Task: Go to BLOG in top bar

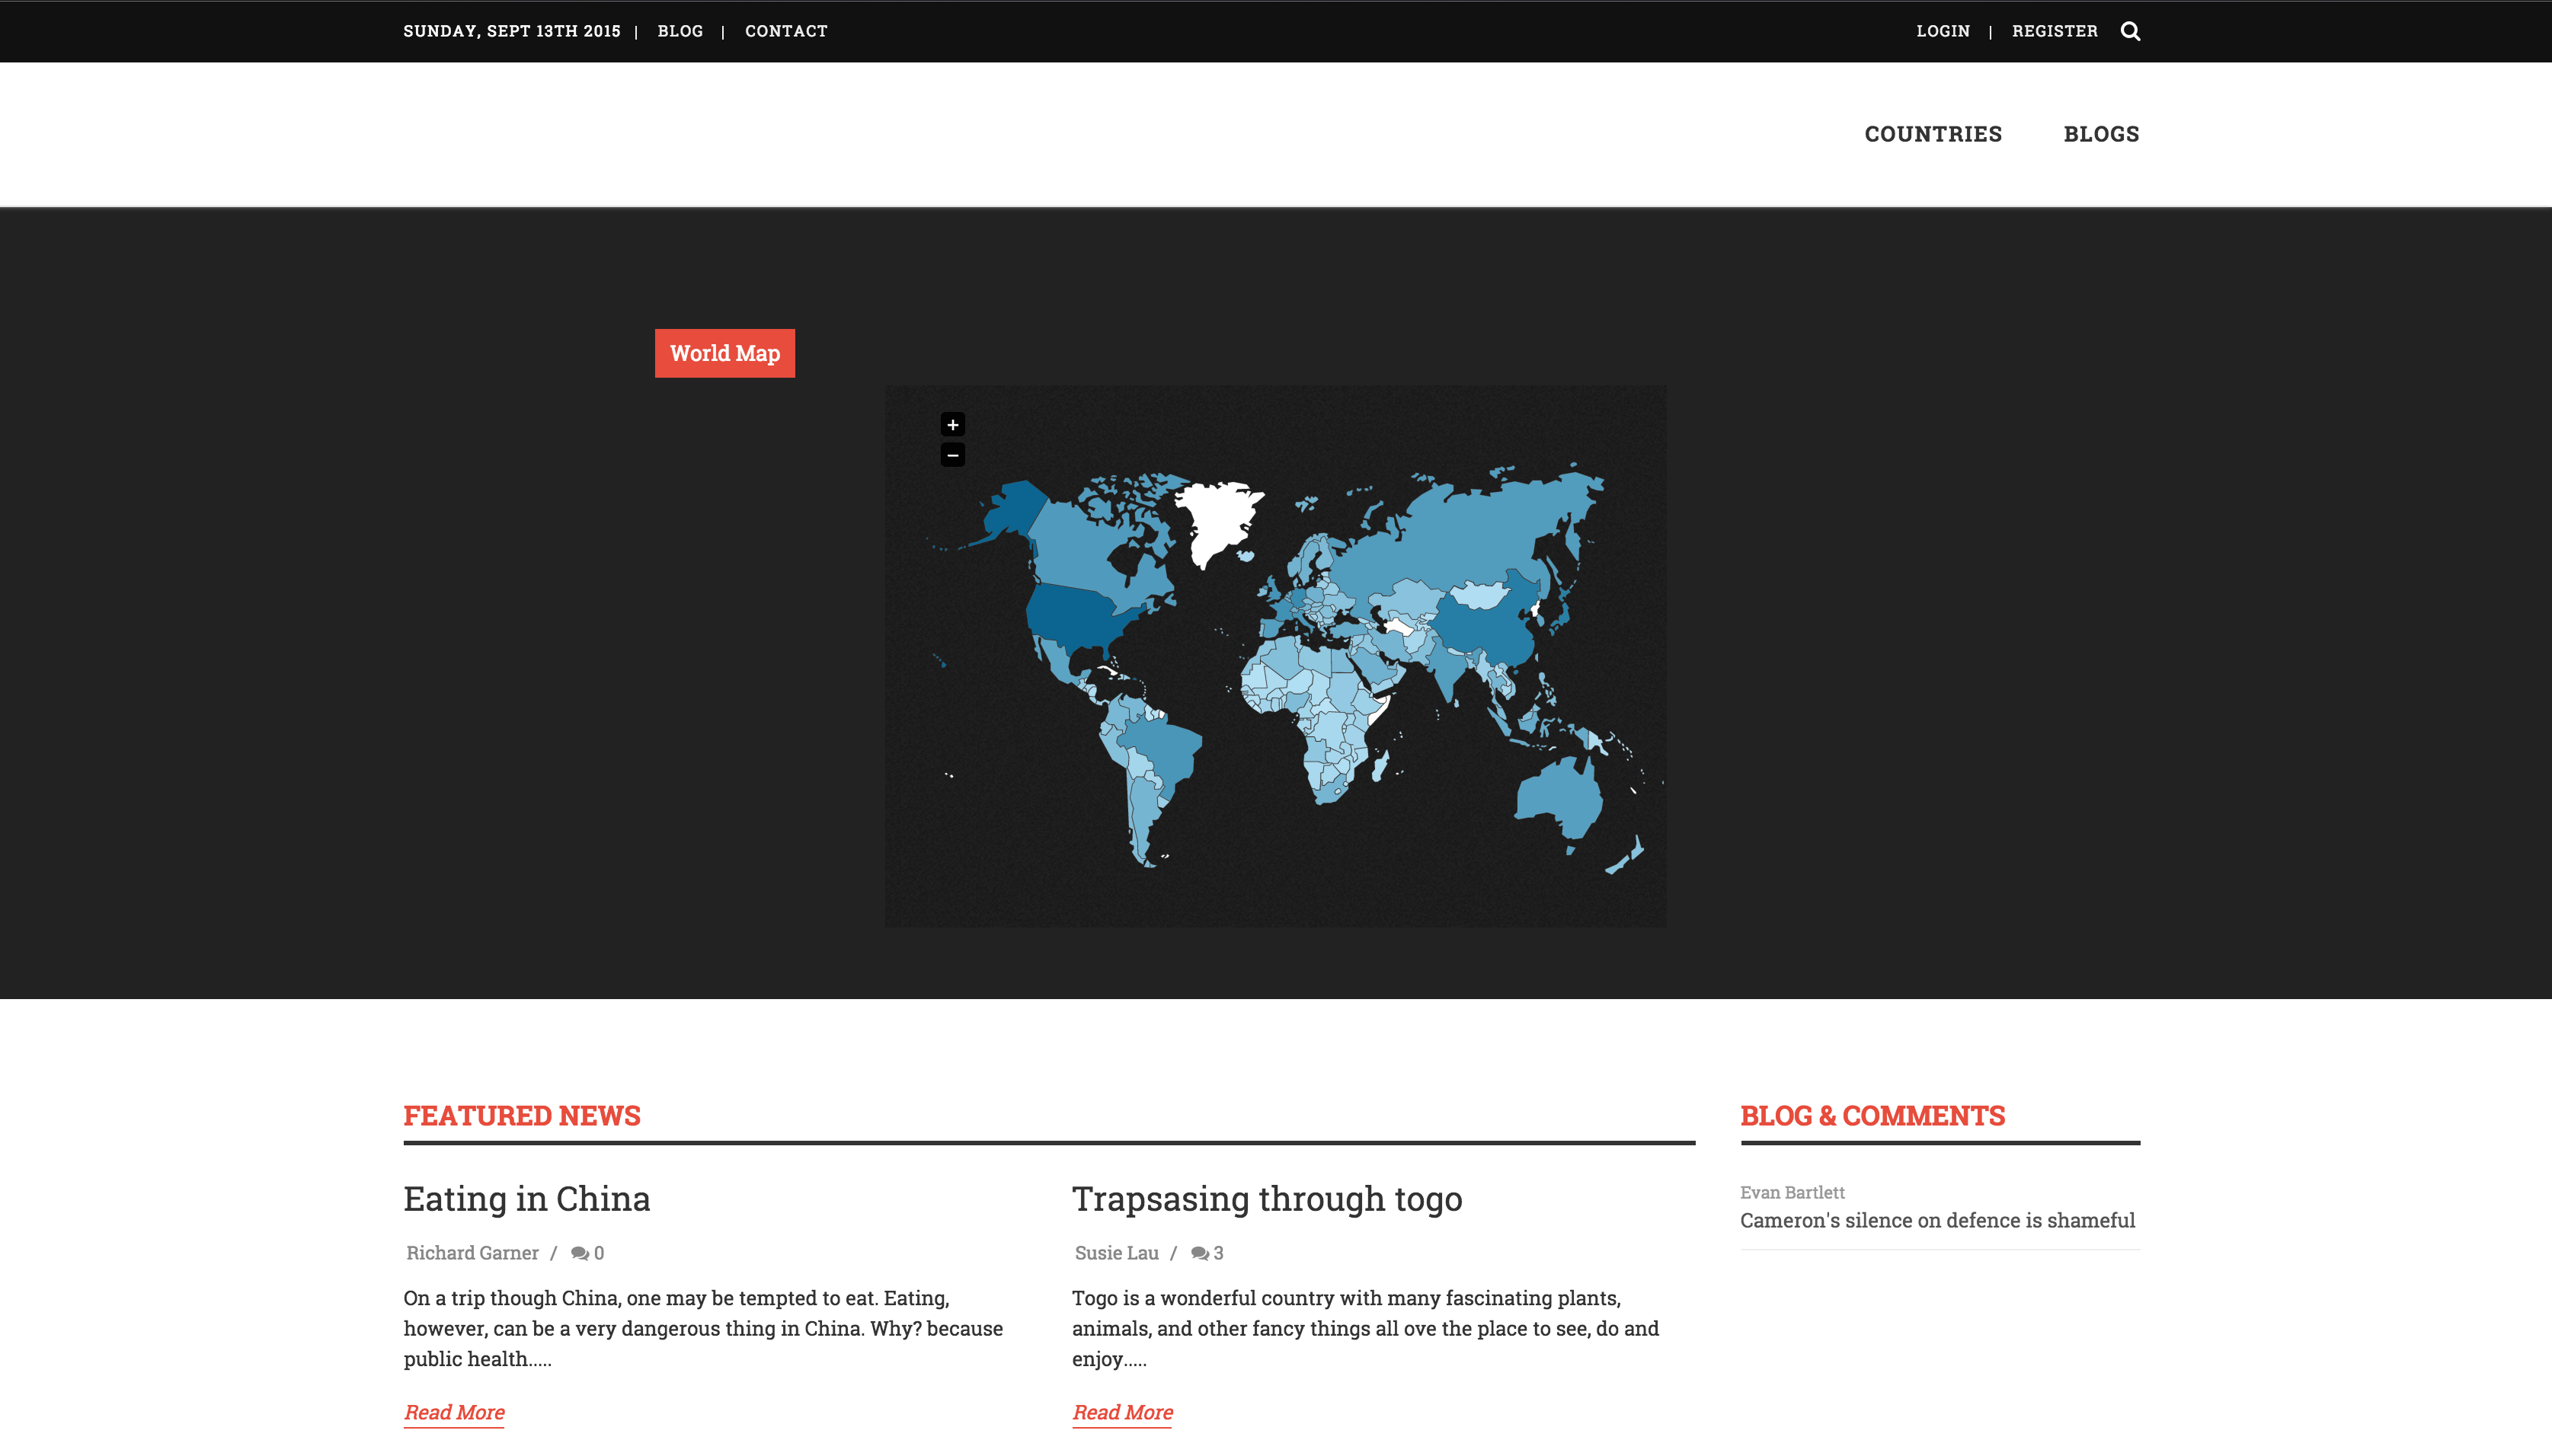Action: point(680,31)
